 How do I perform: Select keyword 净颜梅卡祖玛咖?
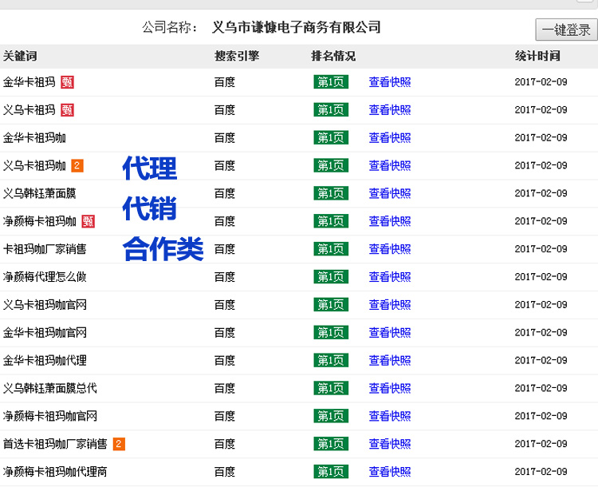(x=39, y=221)
